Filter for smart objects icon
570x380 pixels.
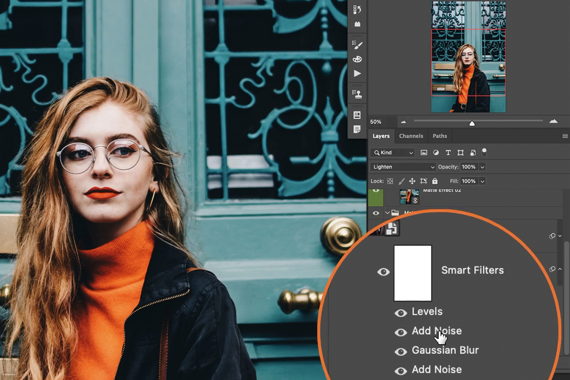tap(473, 152)
